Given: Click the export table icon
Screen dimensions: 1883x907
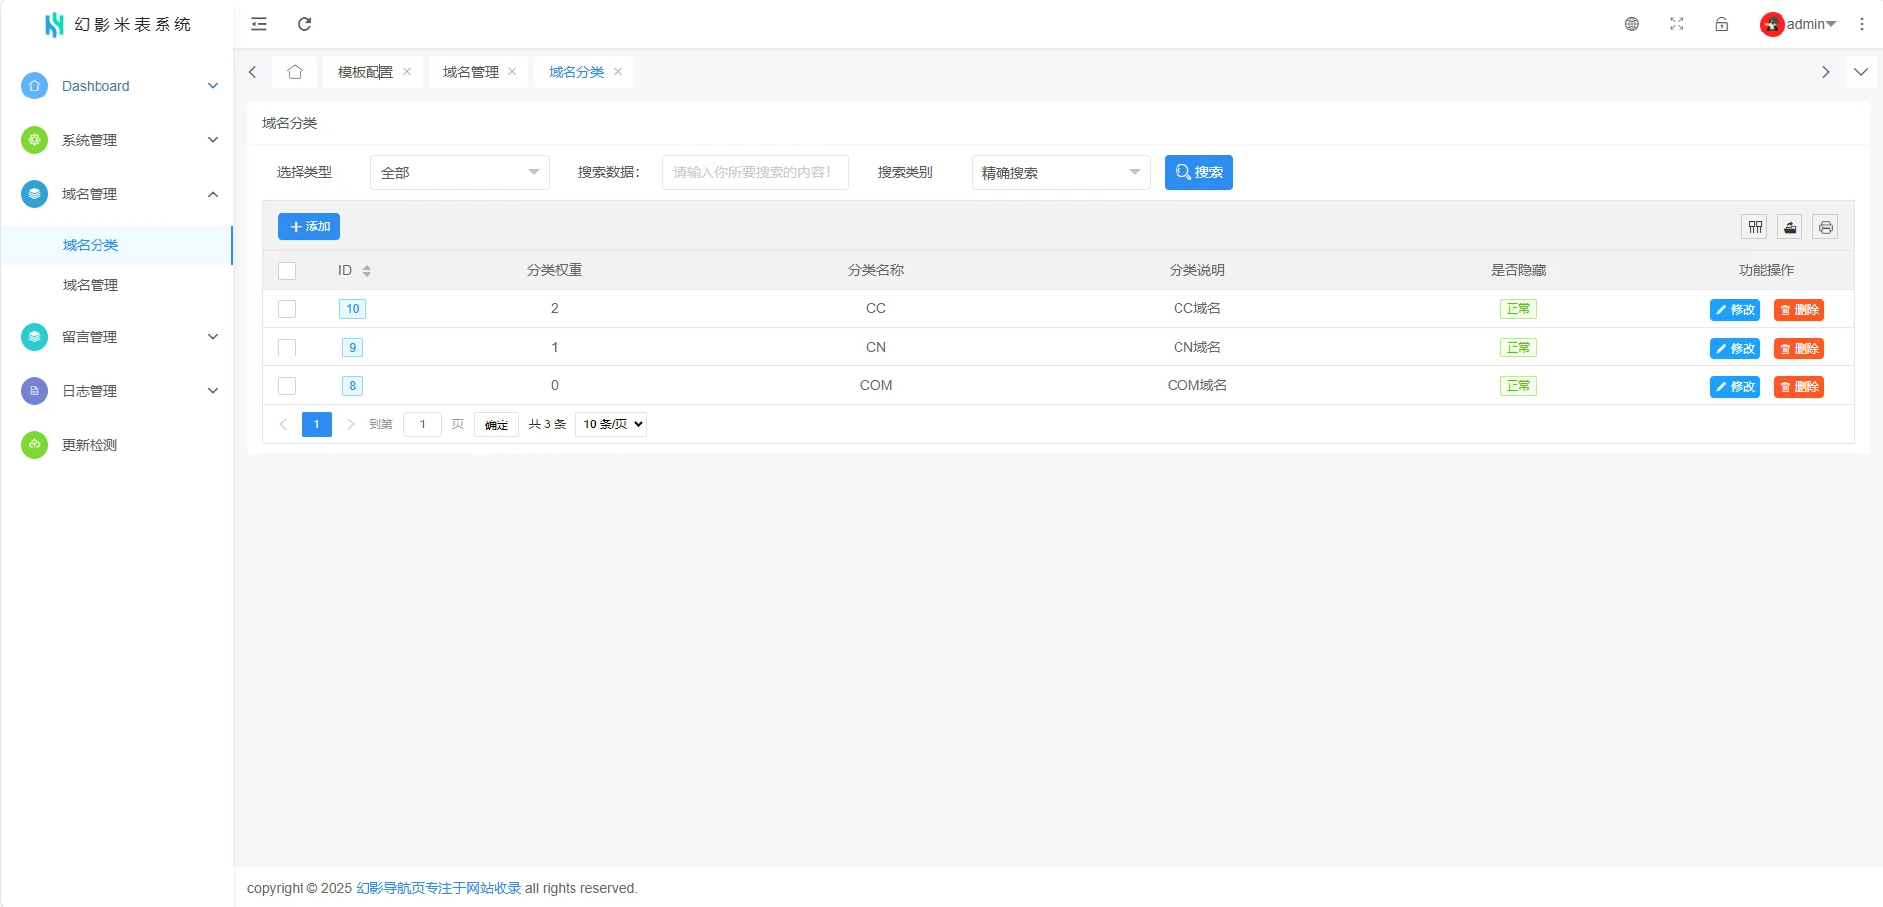Looking at the screenshot, I should pos(1790,227).
